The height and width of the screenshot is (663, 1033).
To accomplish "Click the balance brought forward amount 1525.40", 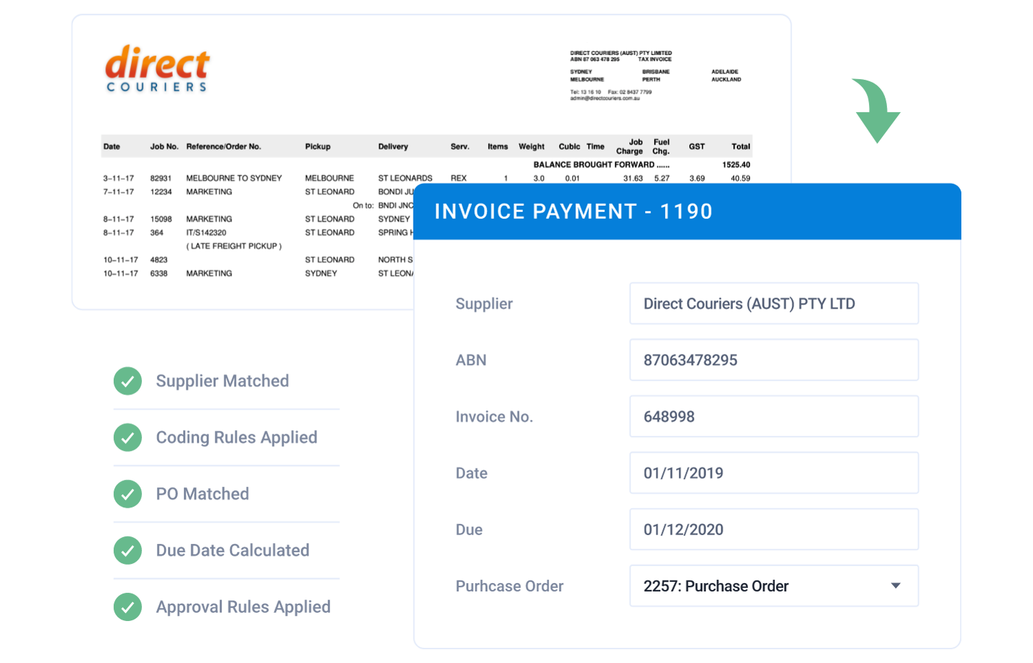I will 736,165.
